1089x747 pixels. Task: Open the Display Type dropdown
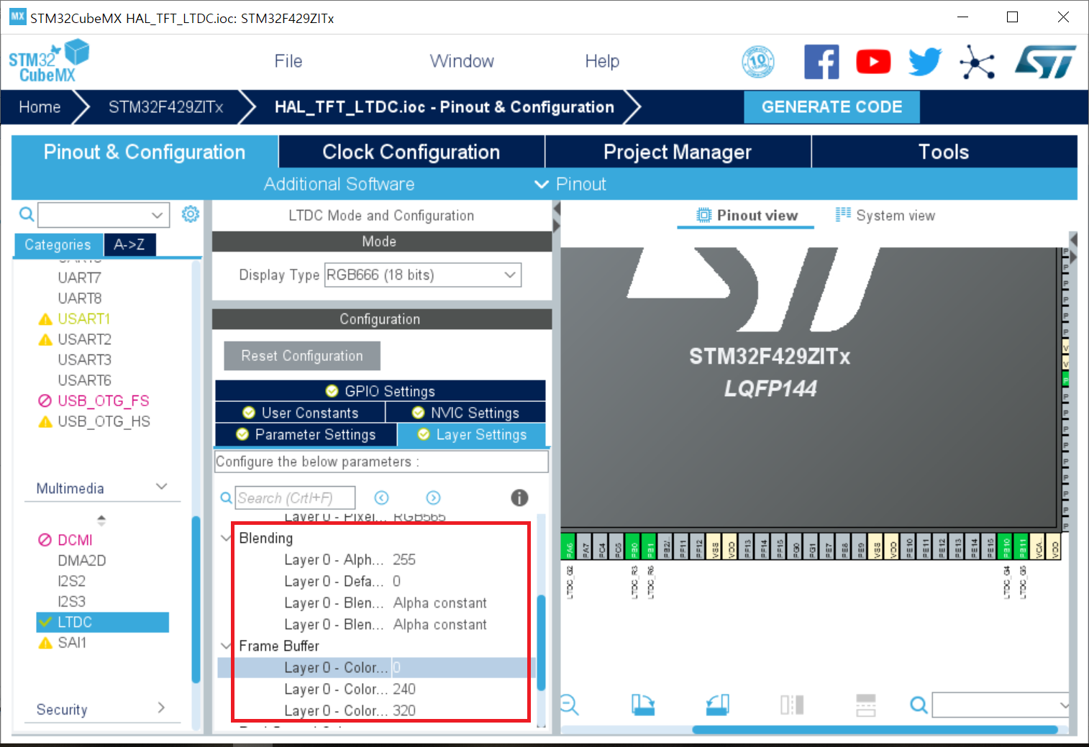(423, 275)
